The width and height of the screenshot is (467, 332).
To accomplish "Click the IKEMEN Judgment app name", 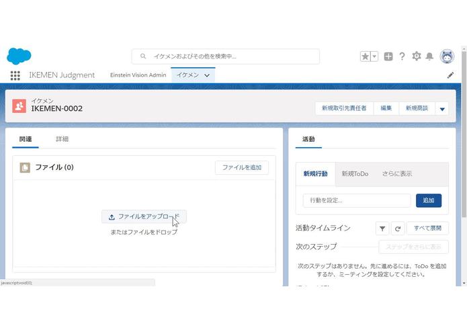I will 62,75.
